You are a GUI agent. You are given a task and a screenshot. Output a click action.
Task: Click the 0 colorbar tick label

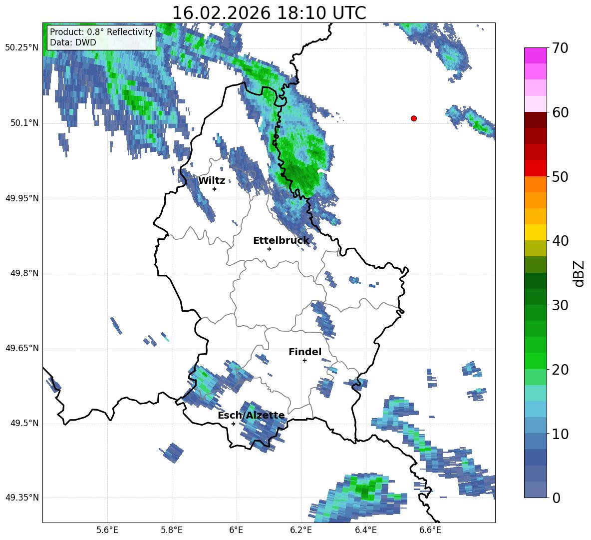tap(556, 498)
